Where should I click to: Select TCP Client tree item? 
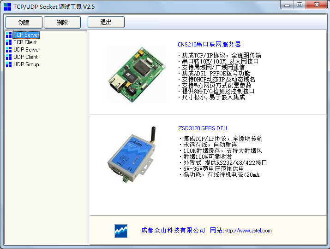[25, 42]
